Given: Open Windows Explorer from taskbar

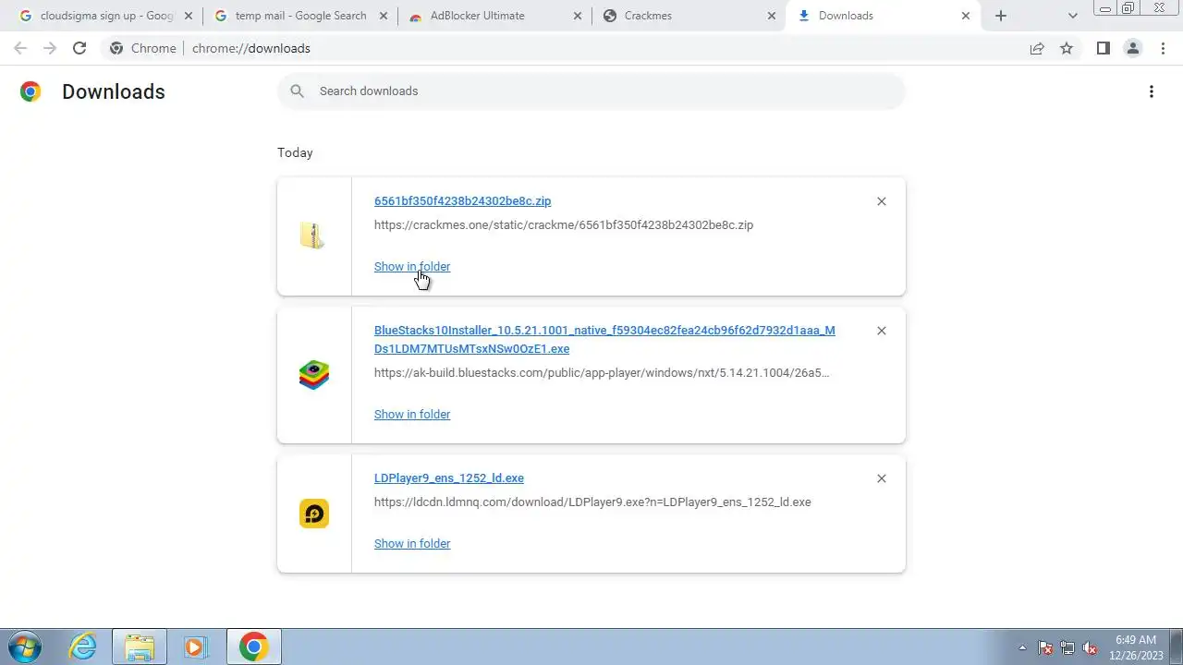Looking at the screenshot, I should click(140, 647).
